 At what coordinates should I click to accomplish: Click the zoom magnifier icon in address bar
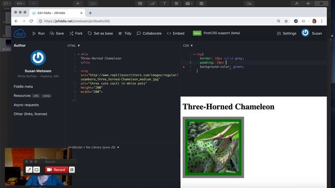pos(278,21)
